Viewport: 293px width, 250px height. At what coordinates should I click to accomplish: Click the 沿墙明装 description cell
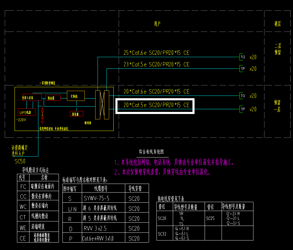pos(44,226)
